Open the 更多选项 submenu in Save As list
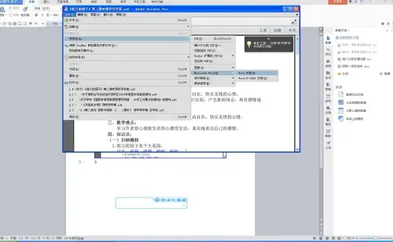Screen dimensions: 393x242 (x=213, y=83)
